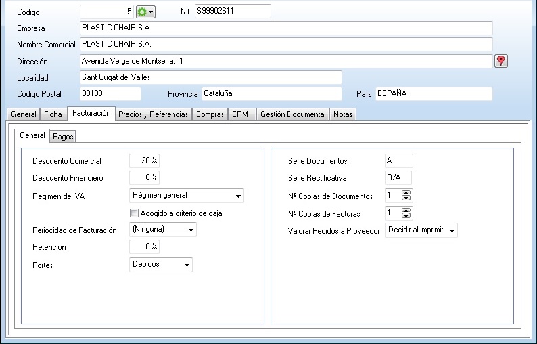Expand the Régimen de IVA dropdown
Screen dimensions: 537x344
[238, 196]
